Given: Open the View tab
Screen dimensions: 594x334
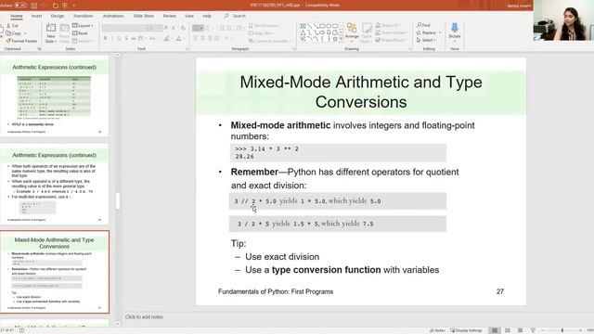Looking at the screenshot, I should click(189, 16).
